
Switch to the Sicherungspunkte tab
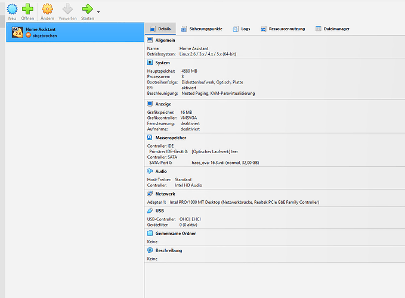click(202, 29)
